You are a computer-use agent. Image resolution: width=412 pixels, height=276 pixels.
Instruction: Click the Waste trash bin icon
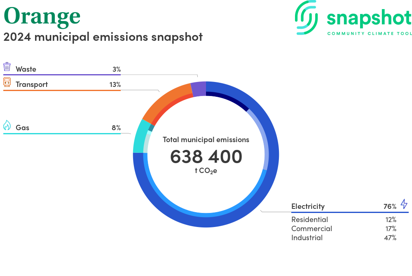(x=7, y=67)
